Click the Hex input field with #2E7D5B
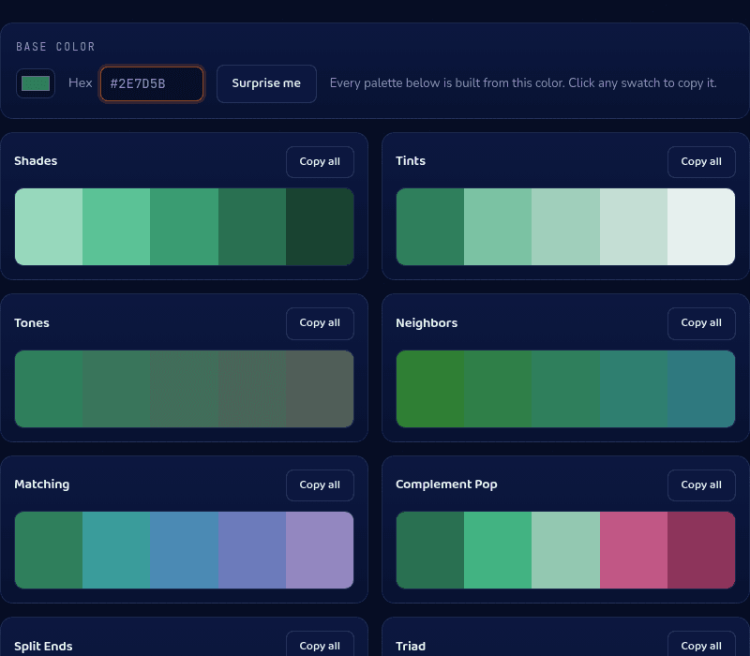Screen dimensions: 750x656 pos(152,83)
